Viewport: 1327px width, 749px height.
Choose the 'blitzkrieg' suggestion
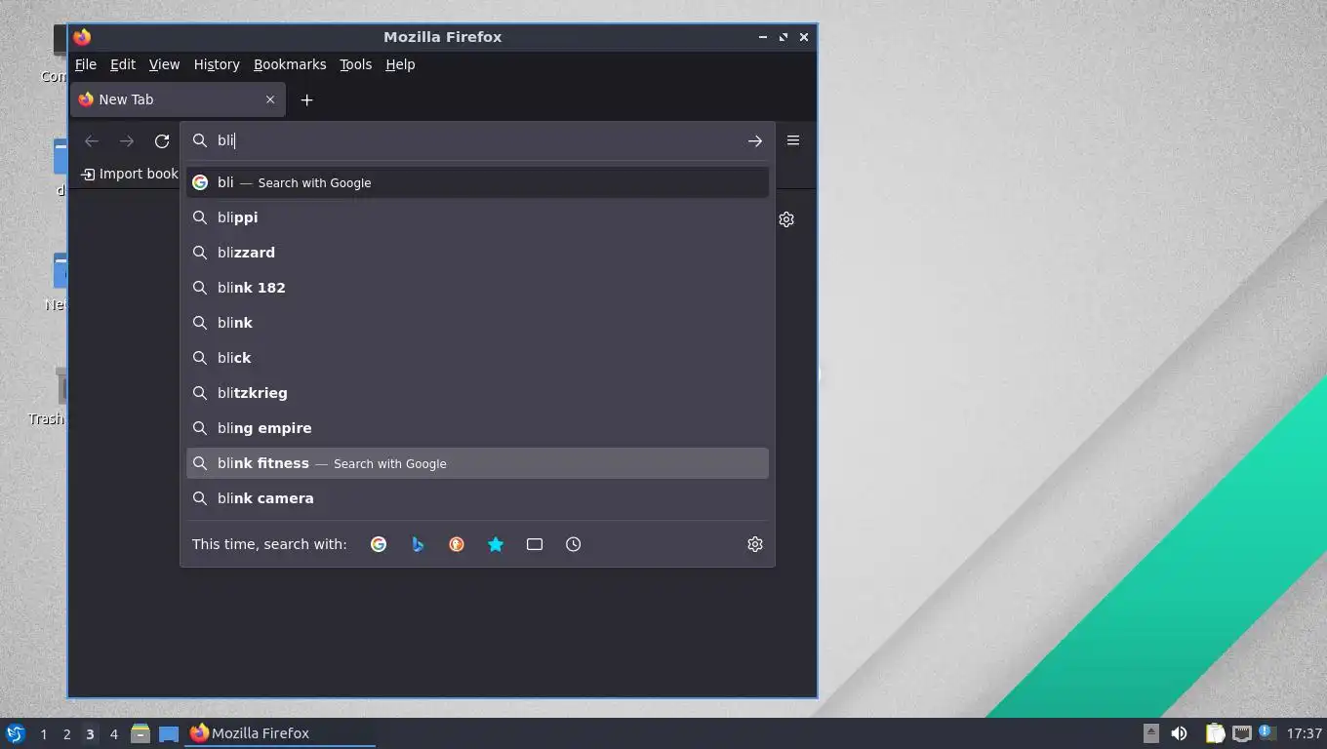pos(477,393)
